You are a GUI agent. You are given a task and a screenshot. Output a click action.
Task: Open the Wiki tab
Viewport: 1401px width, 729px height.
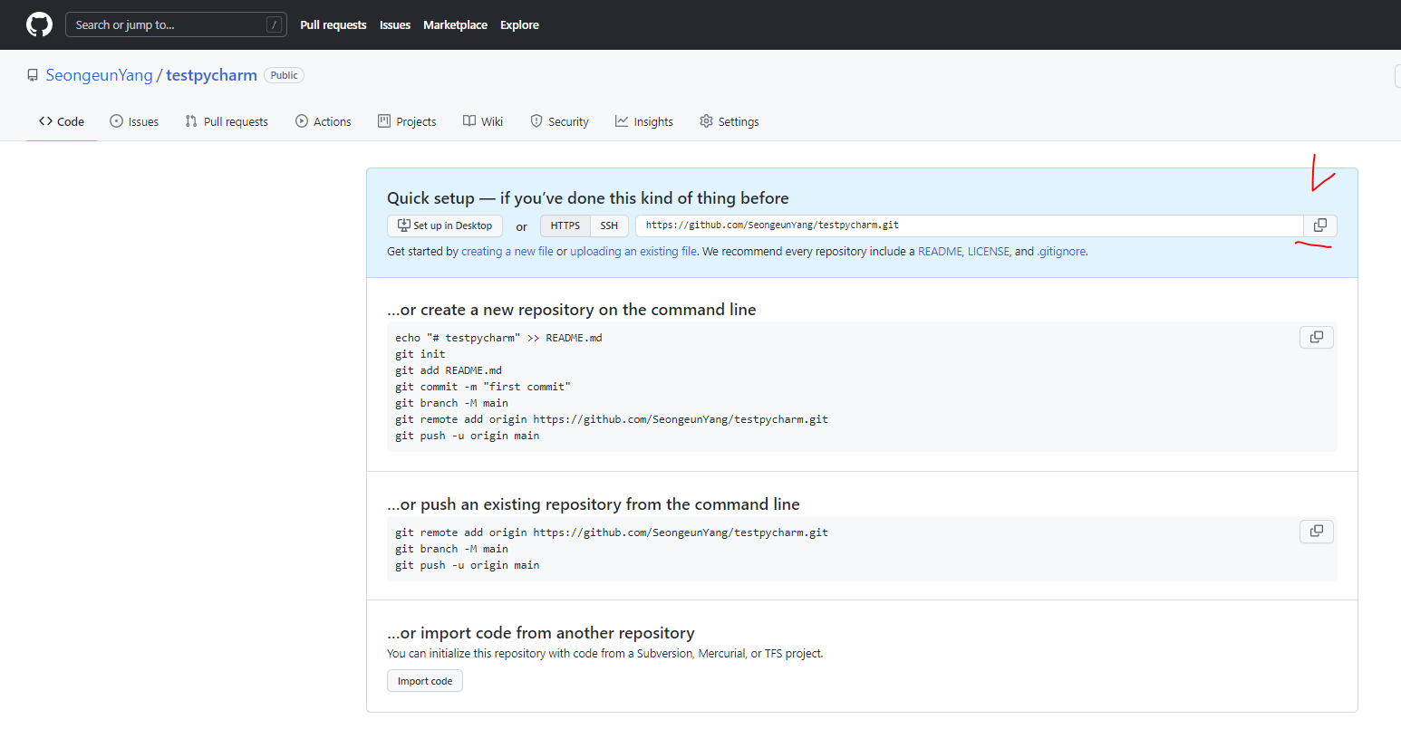coord(483,121)
